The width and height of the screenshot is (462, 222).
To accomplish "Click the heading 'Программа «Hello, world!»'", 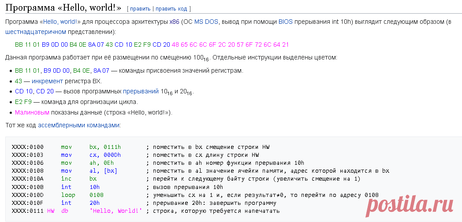I will [63, 8].
